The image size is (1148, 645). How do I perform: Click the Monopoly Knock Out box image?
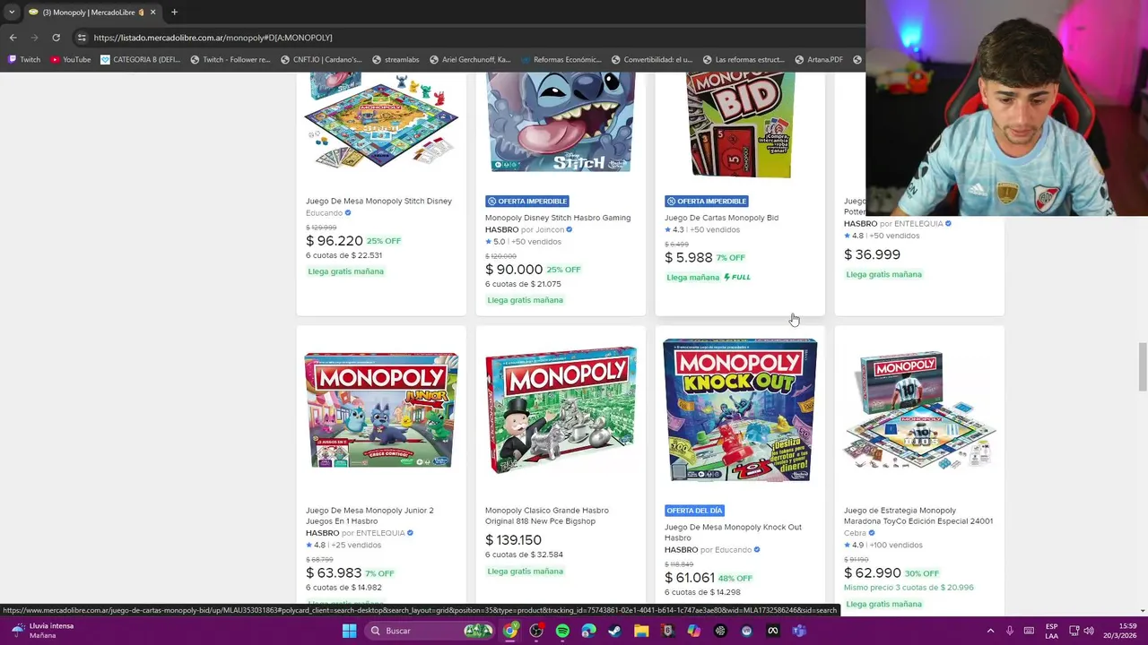pyautogui.click(x=740, y=409)
